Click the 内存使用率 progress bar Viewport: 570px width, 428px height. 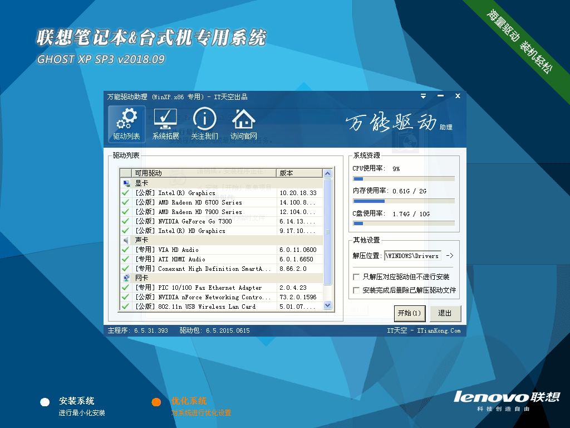point(404,201)
